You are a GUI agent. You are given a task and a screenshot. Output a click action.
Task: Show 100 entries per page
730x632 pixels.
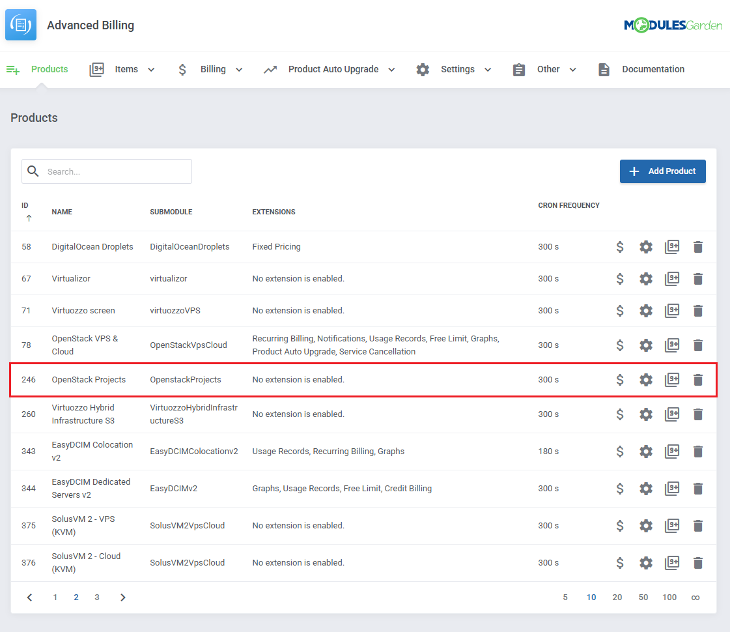669,597
